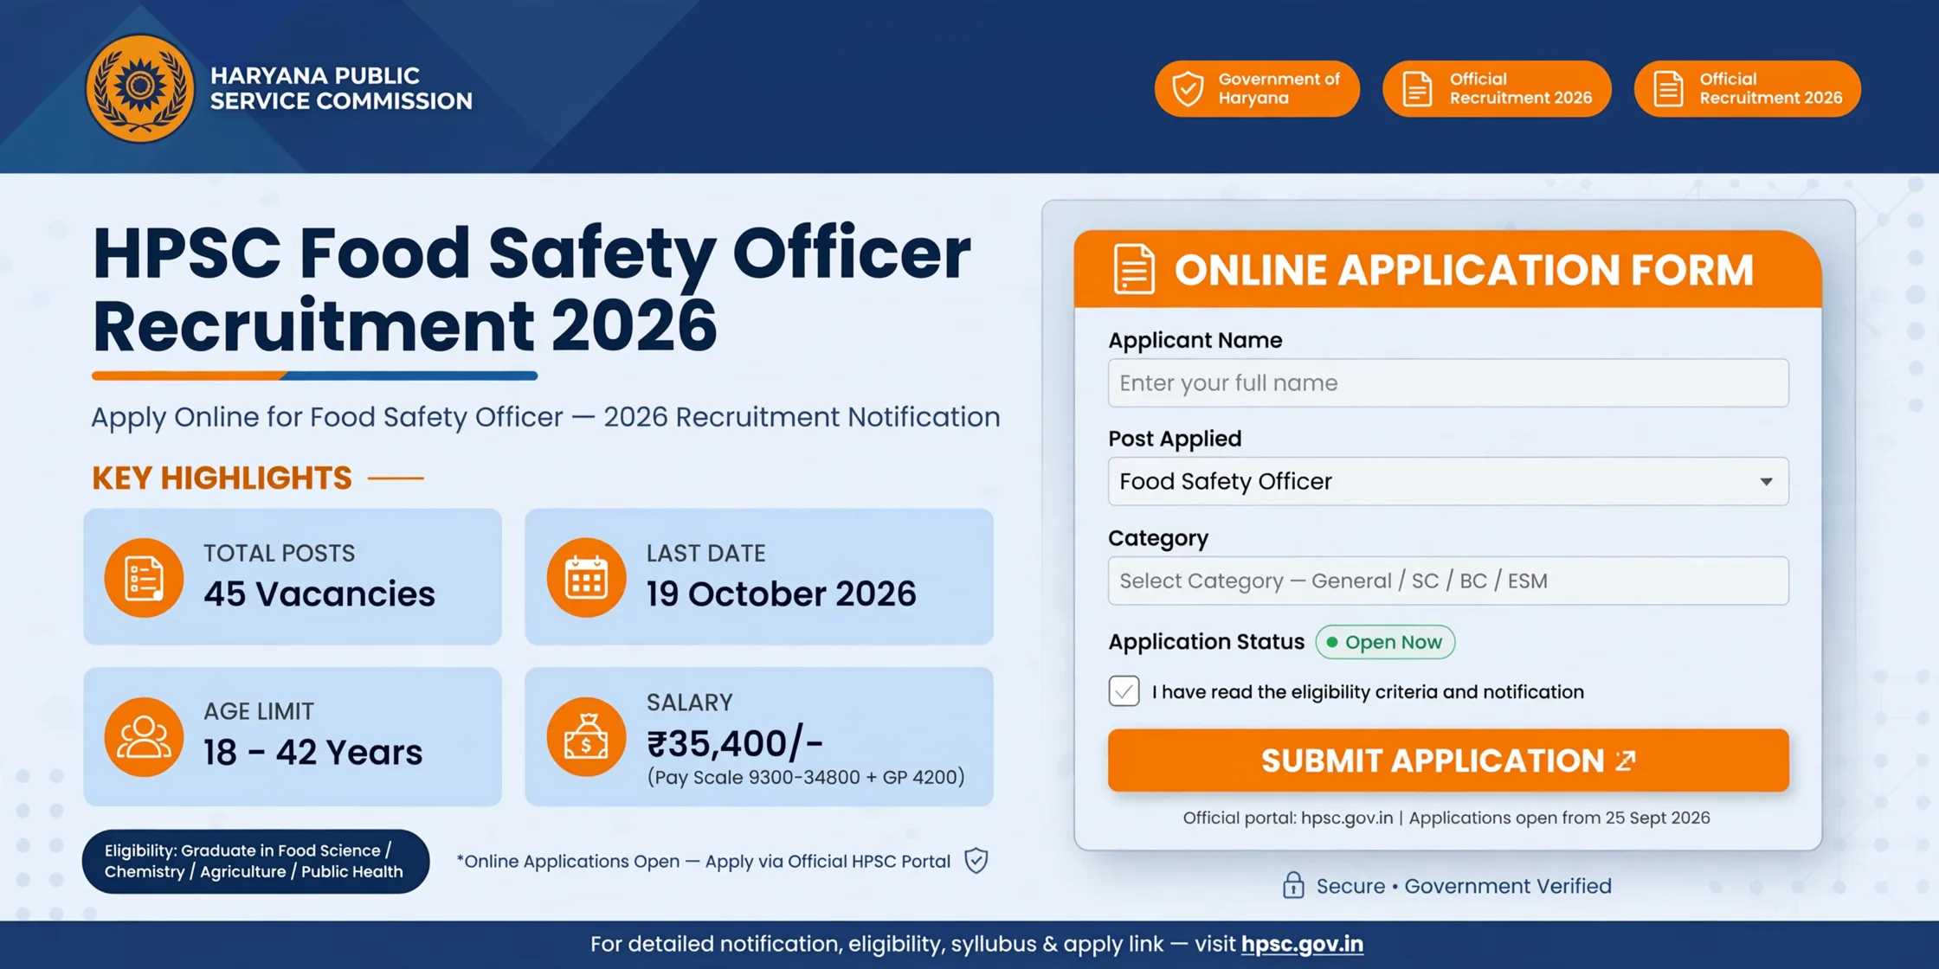Tick the eligibility criteria read checkbox

click(1124, 691)
